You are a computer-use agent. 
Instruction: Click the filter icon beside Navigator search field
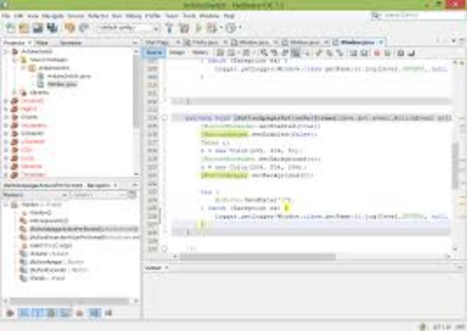(x=132, y=194)
